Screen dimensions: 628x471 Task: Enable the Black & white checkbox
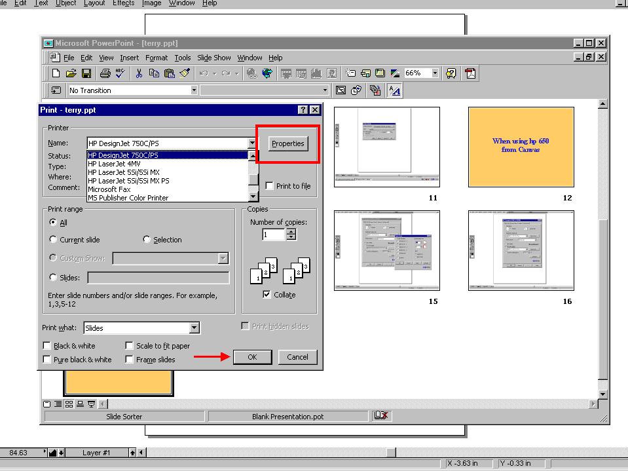pyautogui.click(x=47, y=346)
